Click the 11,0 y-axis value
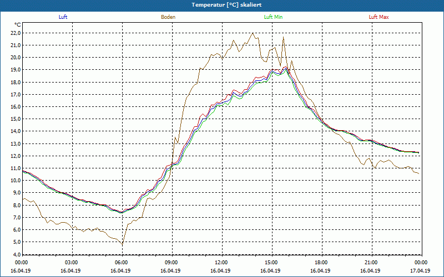The image size is (444, 277). pyautogui.click(x=16, y=168)
